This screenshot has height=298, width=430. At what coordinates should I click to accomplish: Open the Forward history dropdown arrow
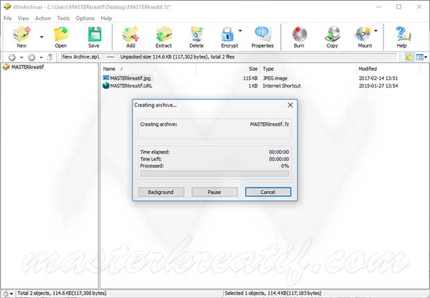[x=41, y=58]
